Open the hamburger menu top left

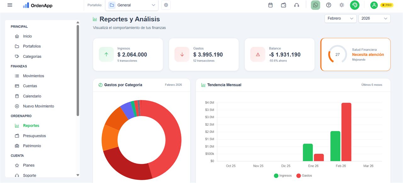pyautogui.click(x=9, y=5)
